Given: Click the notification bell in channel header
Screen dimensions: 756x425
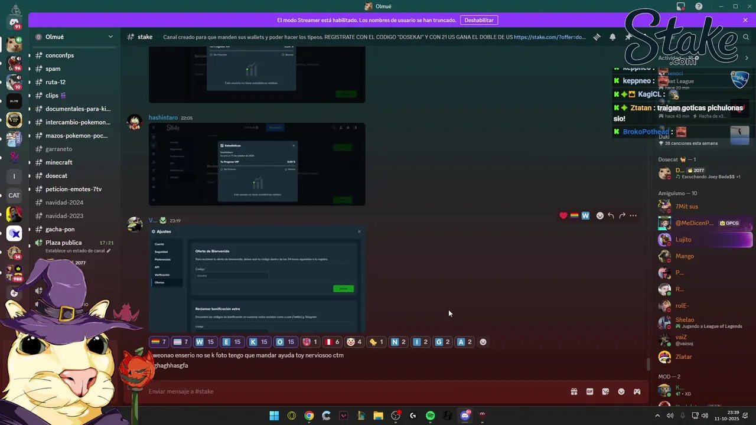Looking at the screenshot, I should pos(612,37).
